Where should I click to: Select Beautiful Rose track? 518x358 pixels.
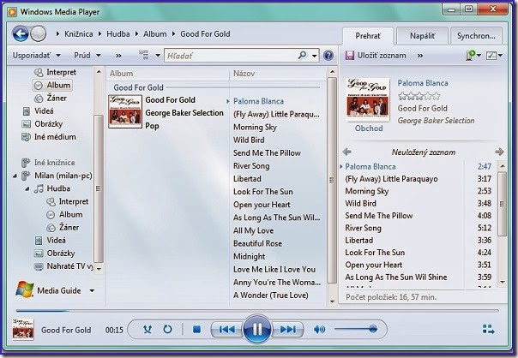click(x=257, y=243)
